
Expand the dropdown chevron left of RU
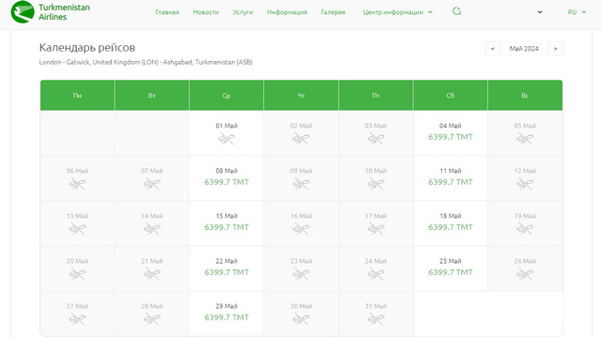click(540, 12)
